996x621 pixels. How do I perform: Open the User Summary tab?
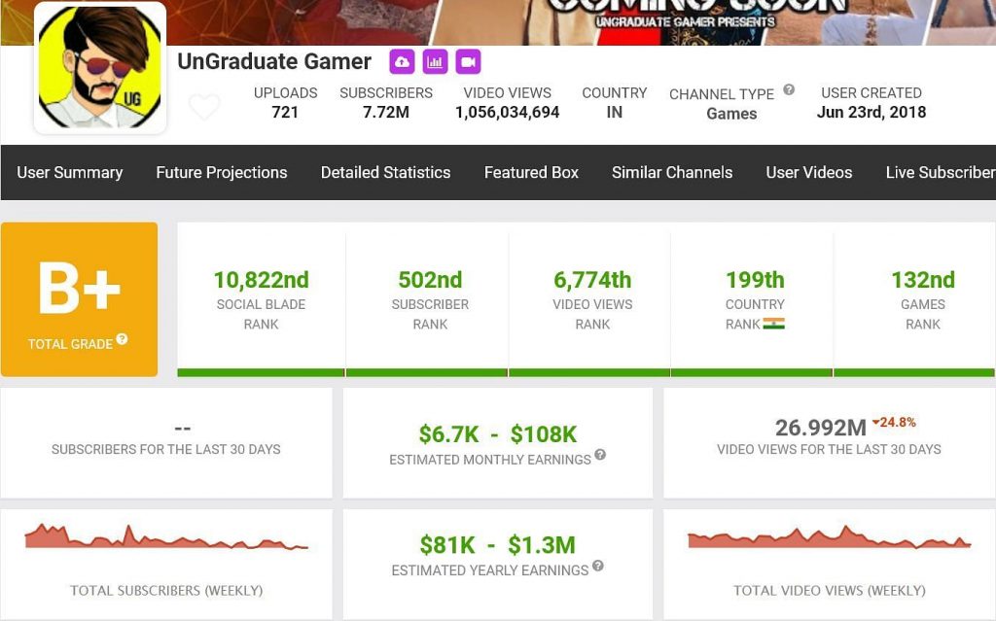70,172
